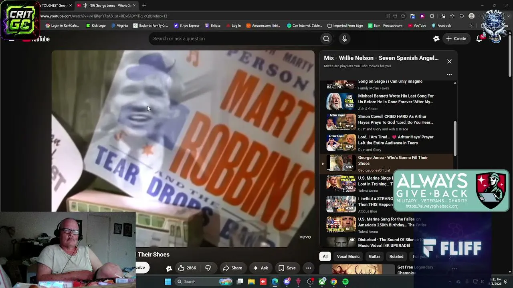The width and height of the screenshot is (513, 288).
Task: Dislike the video with thumbs down
Action: [208, 268]
